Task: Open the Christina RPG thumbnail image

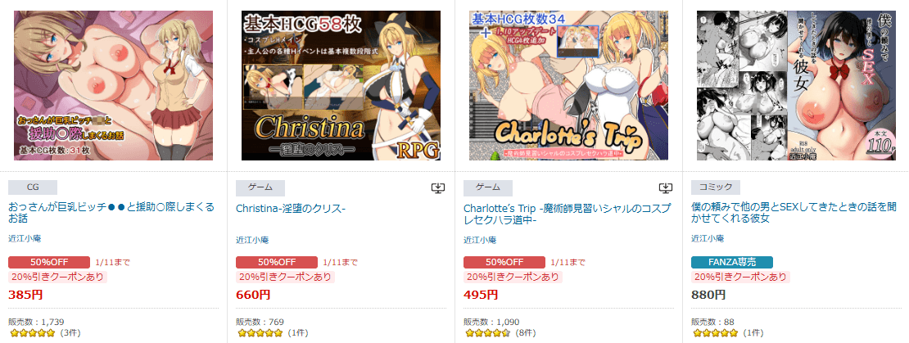Action: pyautogui.click(x=341, y=85)
